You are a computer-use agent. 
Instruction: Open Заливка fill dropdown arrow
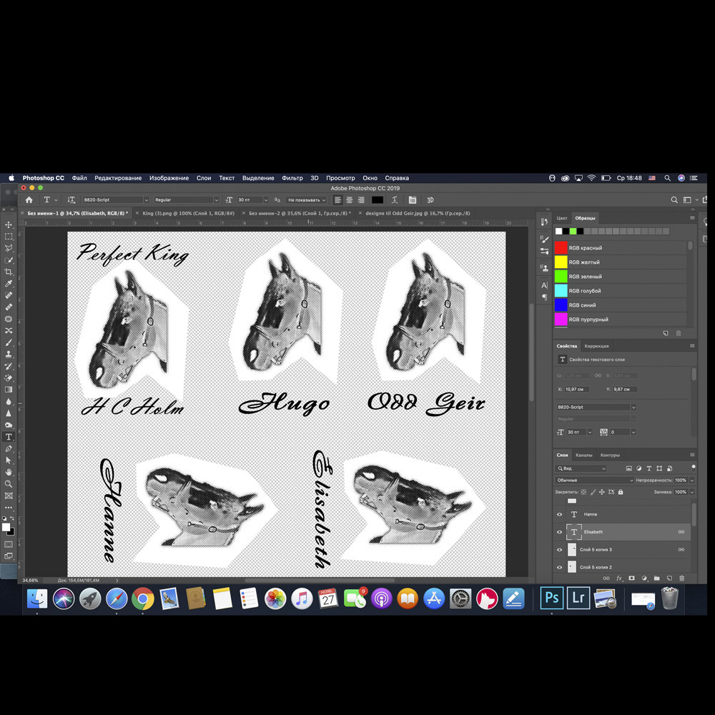(692, 492)
